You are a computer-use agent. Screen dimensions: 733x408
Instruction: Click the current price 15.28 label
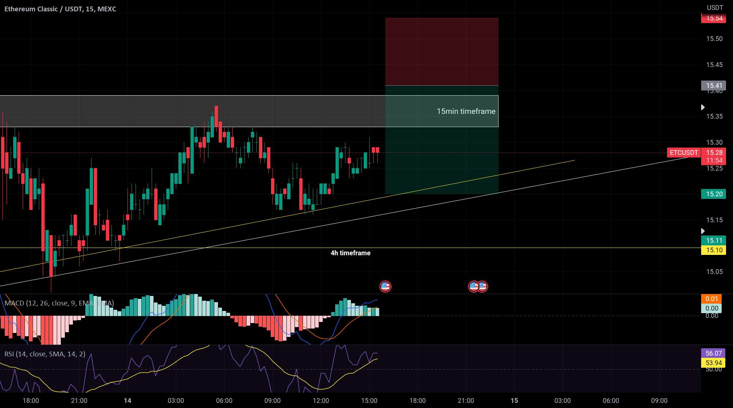[x=714, y=153]
